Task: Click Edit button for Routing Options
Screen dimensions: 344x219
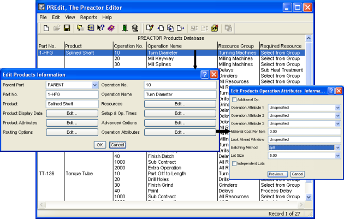Action: (x=72, y=132)
